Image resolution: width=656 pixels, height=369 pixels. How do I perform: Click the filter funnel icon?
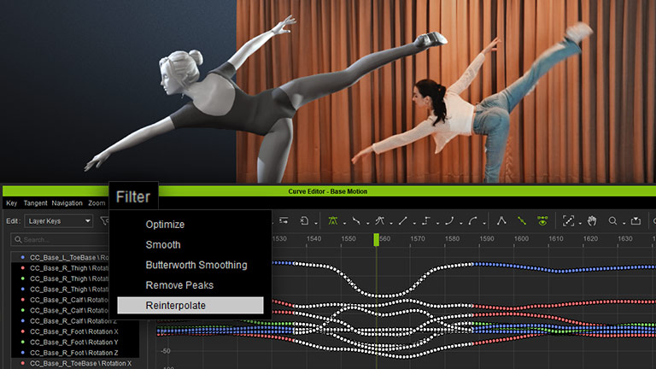click(105, 220)
